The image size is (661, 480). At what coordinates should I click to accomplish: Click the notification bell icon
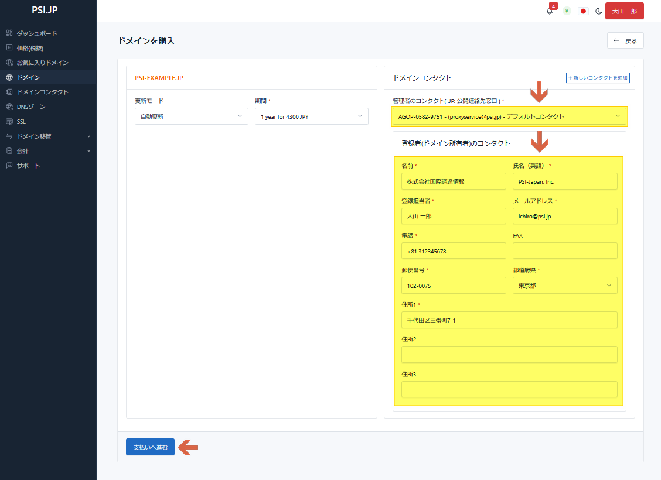pos(550,11)
